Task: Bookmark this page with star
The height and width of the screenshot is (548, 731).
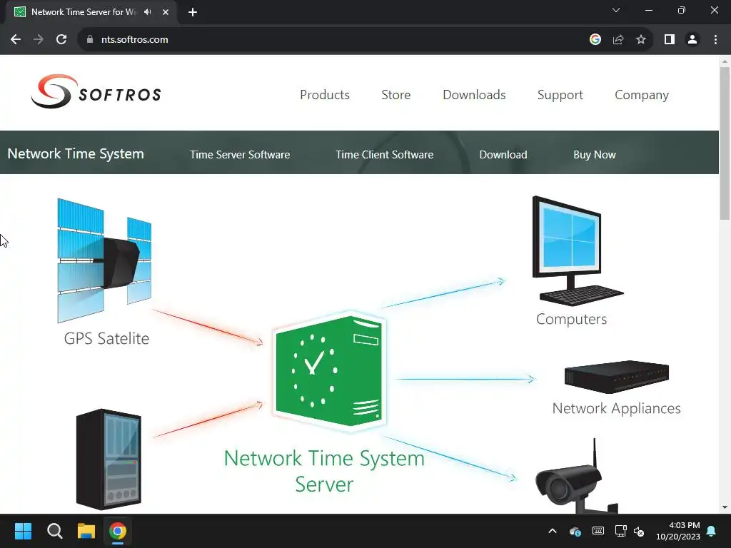Action: [641, 40]
